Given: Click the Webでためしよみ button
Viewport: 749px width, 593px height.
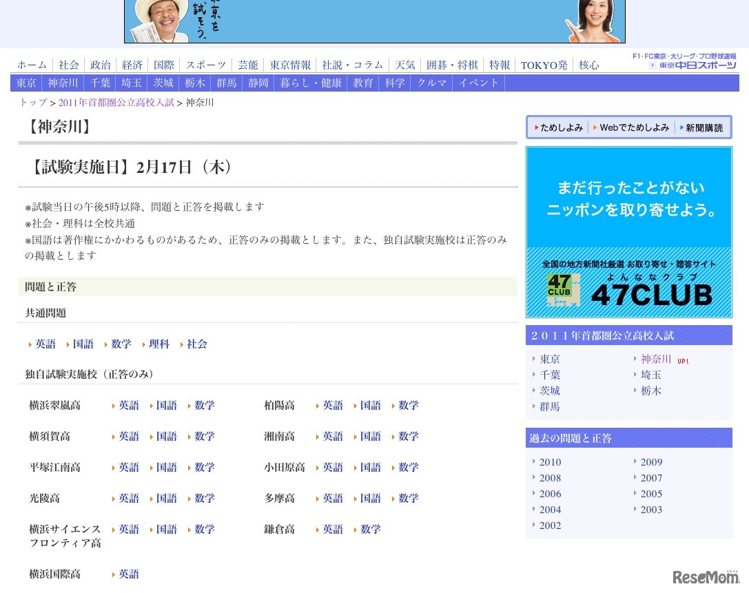Looking at the screenshot, I should pyautogui.click(x=634, y=127).
